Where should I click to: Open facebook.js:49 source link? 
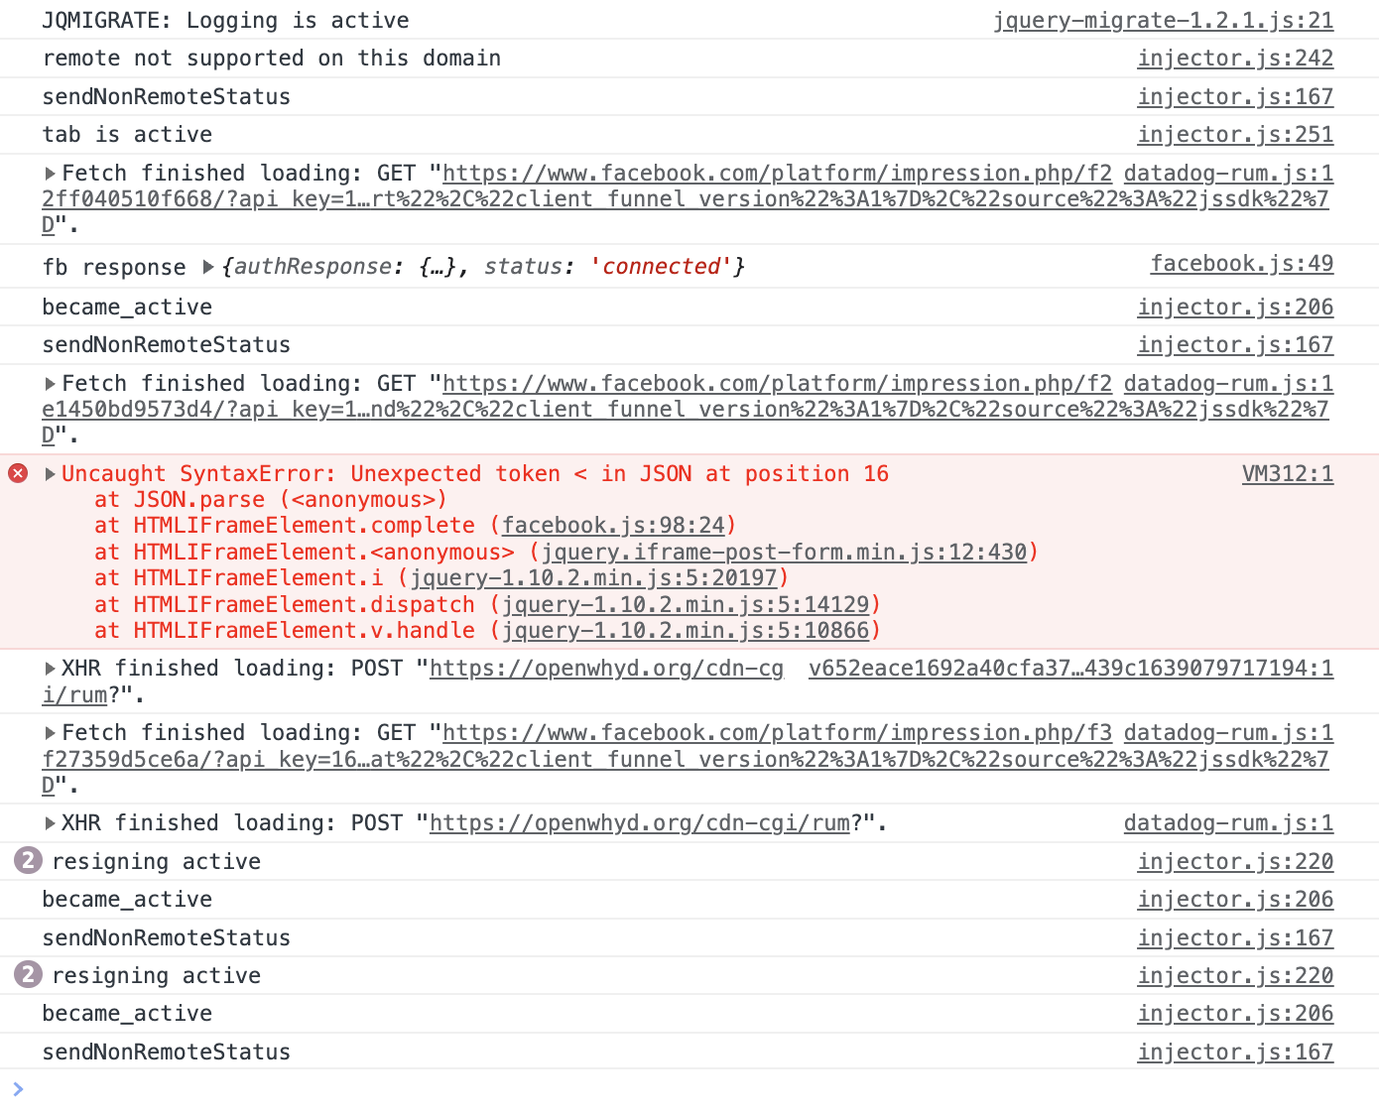pyautogui.click(x=1242, y=264)
